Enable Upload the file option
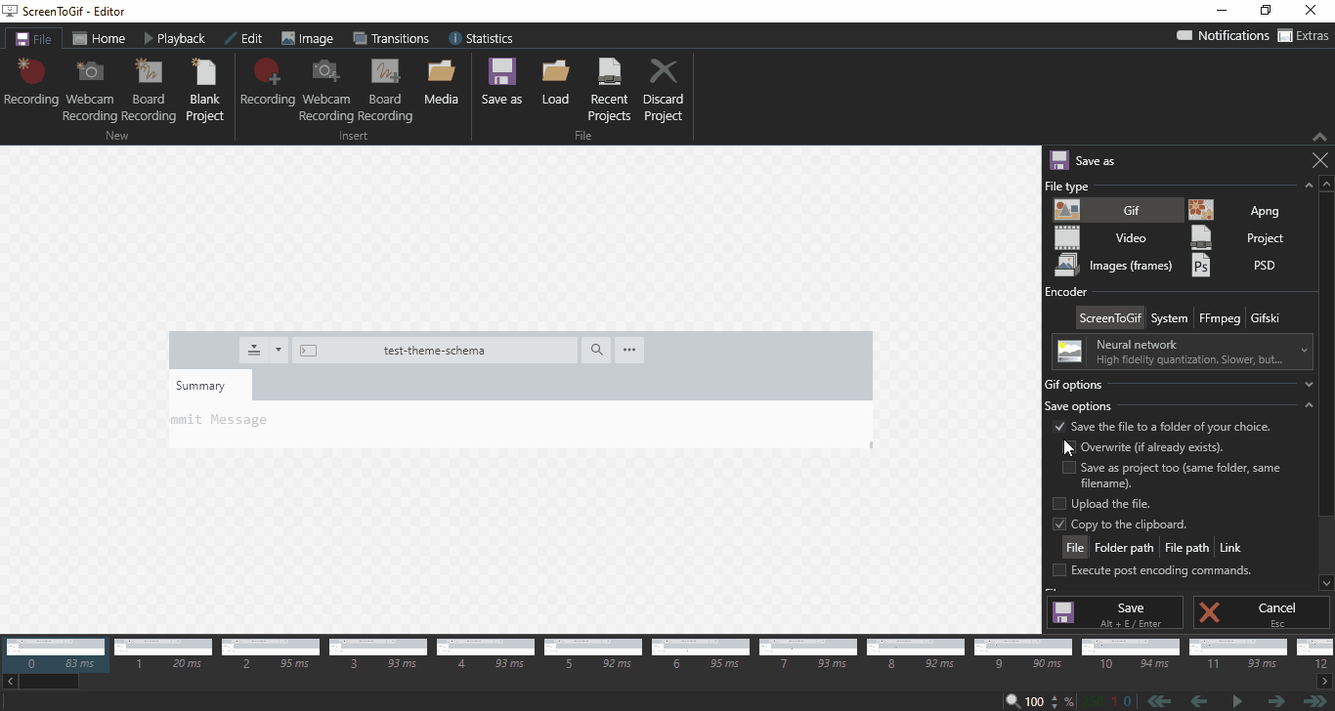This screenshot has height=711, width=1335. 1059,504
